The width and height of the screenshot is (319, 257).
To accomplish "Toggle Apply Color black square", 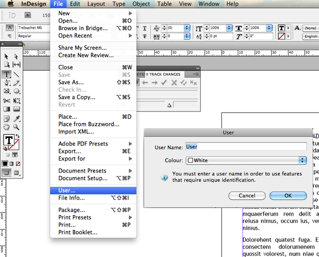I will coord(5,164).
